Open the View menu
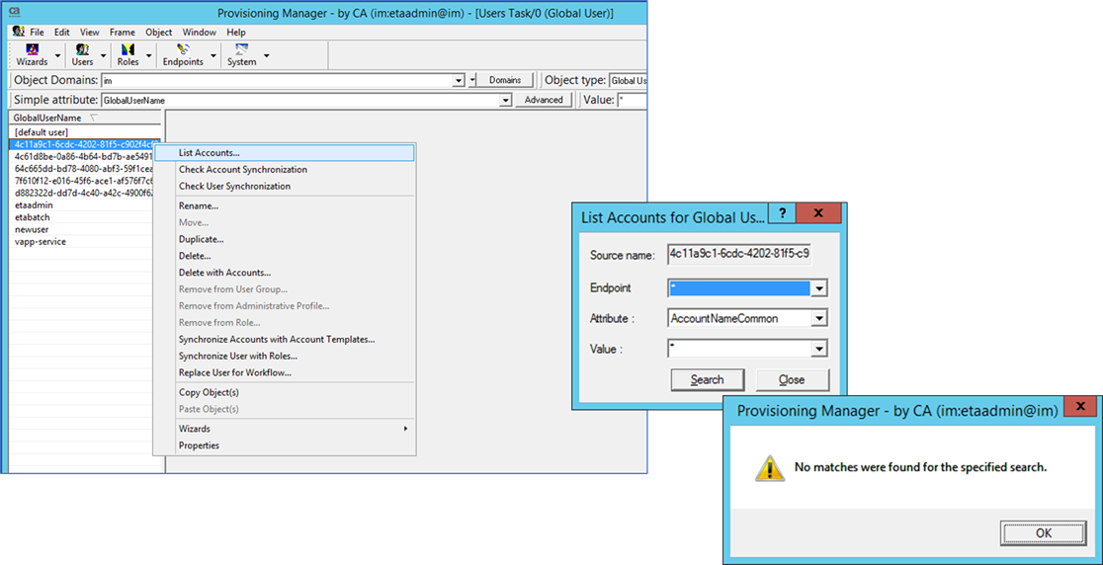Screen dimensions: 1103x565 click(89, 33)
